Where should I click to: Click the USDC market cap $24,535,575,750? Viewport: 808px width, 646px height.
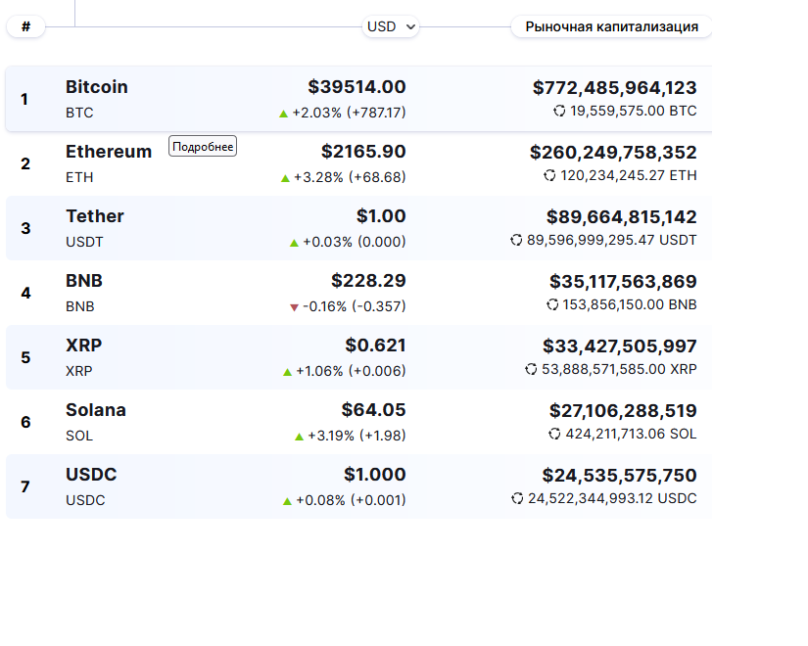click(x=619, y=476)
